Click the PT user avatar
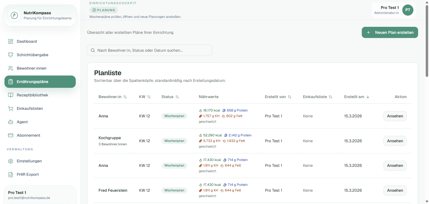The height and width of the screenshot is (204, 429). pyautogui.click(x=407, y=10)
